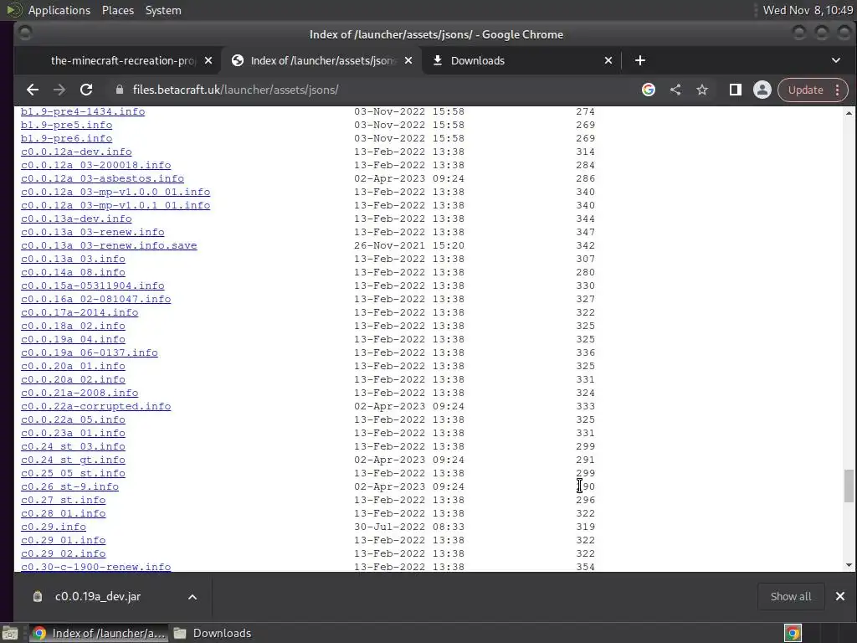The width and height of the screenshot is (857, 643).
Task: Open c0.0.13a_03.info link
Action: click(x=74, y=260)
